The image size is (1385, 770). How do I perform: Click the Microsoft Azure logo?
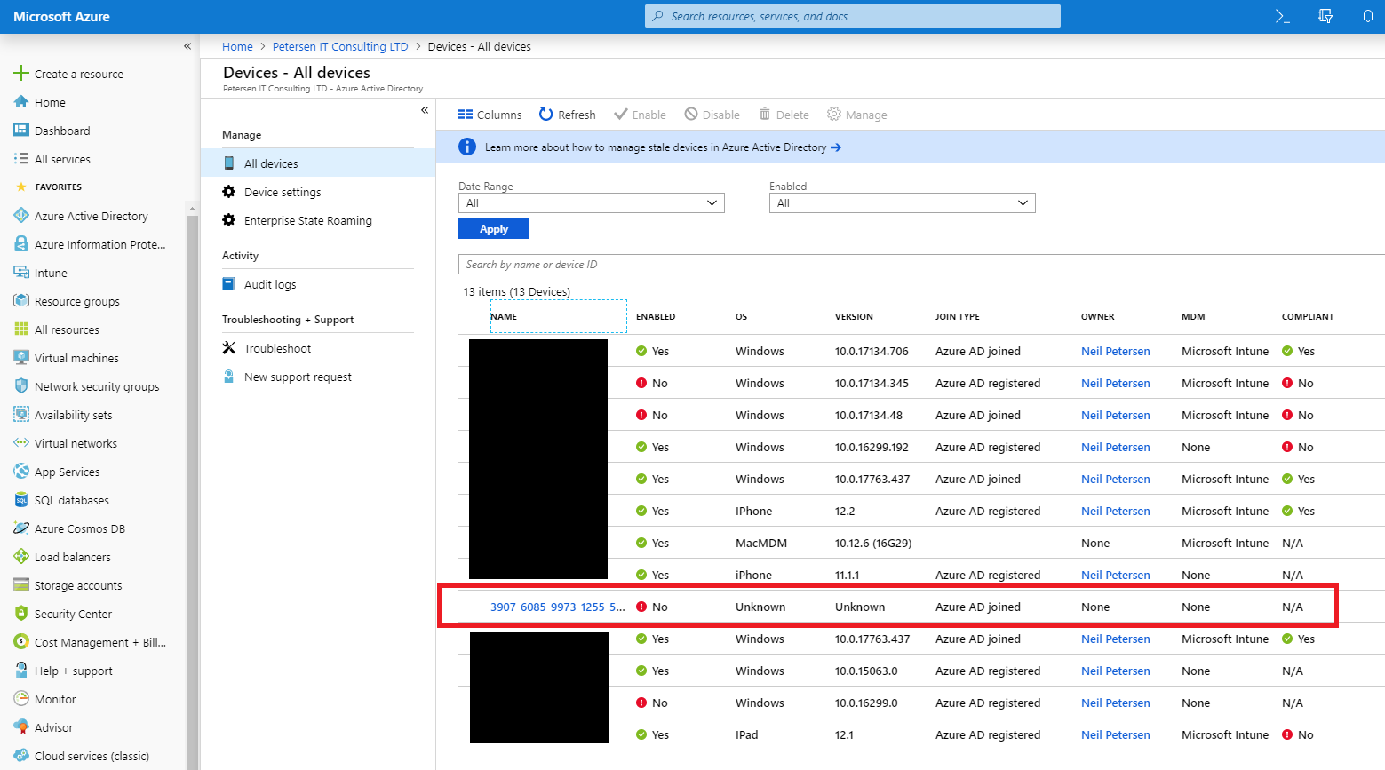click(x=61, y=16)
